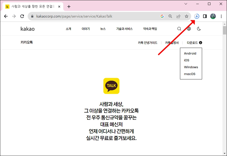This screenshot has width=227, height=156.
Task: Share the page using the share icon
Action: coord(178,16)
